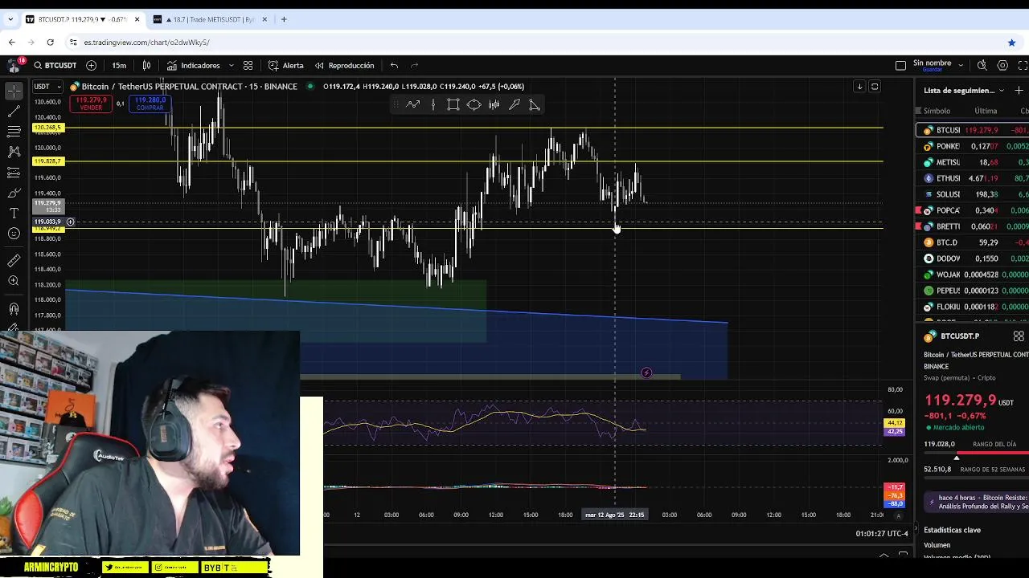
Task: Reload the TradingView page
Action: tap(50, 42)
